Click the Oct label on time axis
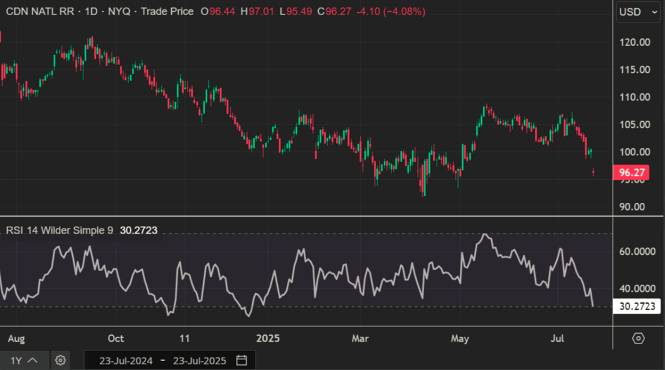Screen dimensions: 665x370 (x=115, y=338)
